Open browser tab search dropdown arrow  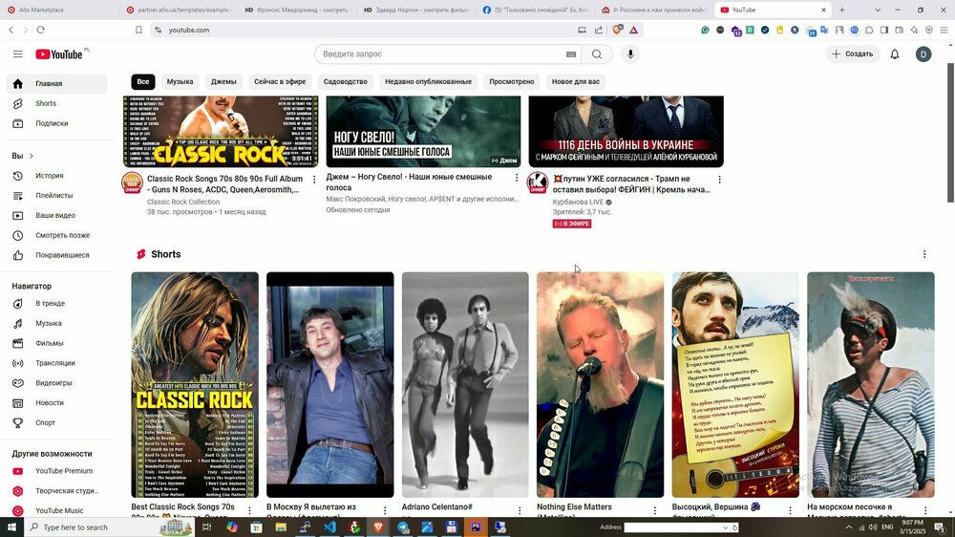pyautogui.click(x=877, y=10)
